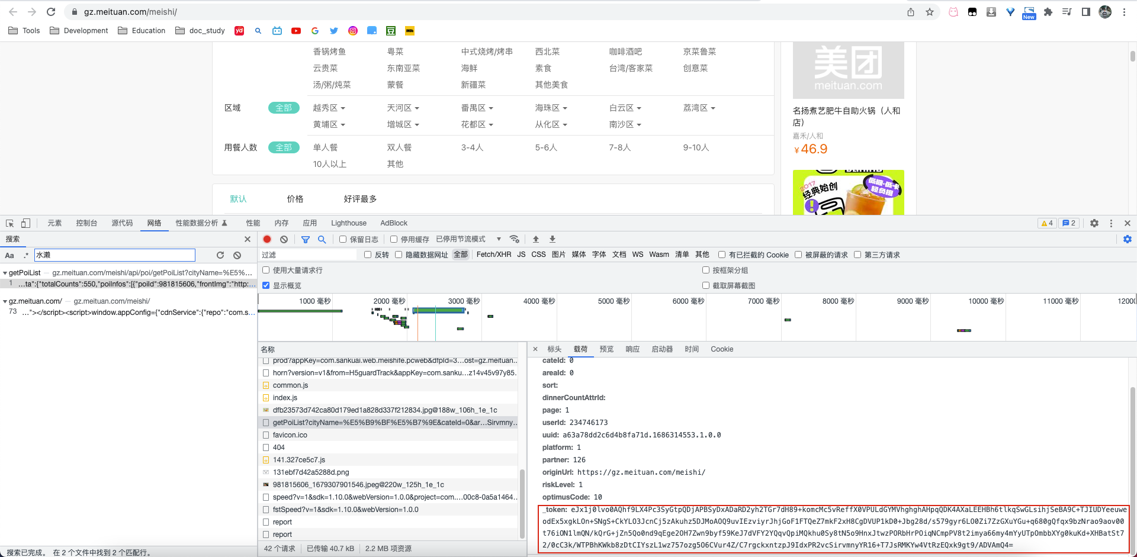Enable blocked requests checkbox
The height and width of the screenshot is (557, 1137).
click(798, 255)
